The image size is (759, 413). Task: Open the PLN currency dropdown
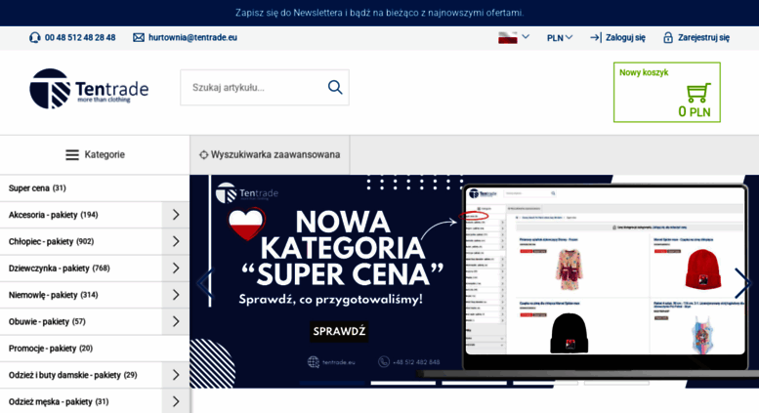coord(560,38)
